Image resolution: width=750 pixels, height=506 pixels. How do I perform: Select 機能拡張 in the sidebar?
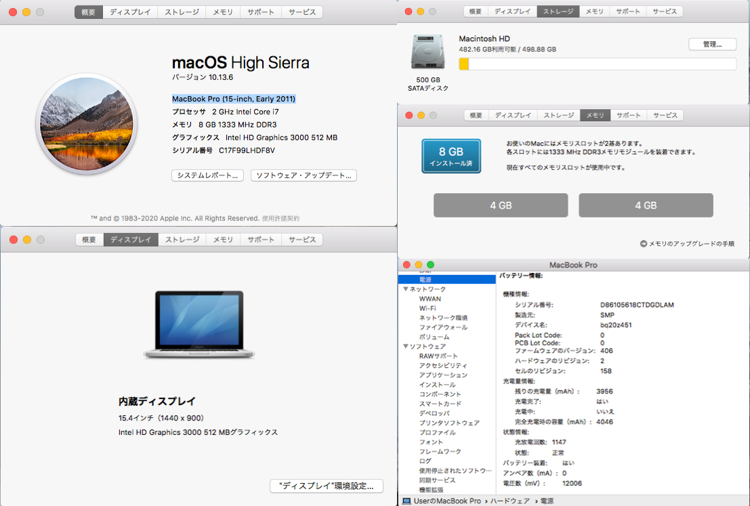pos(431,490)
